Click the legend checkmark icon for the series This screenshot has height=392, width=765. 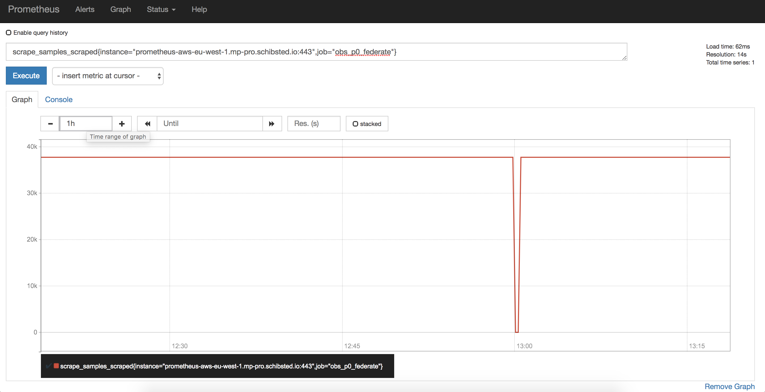coord(48,365)
